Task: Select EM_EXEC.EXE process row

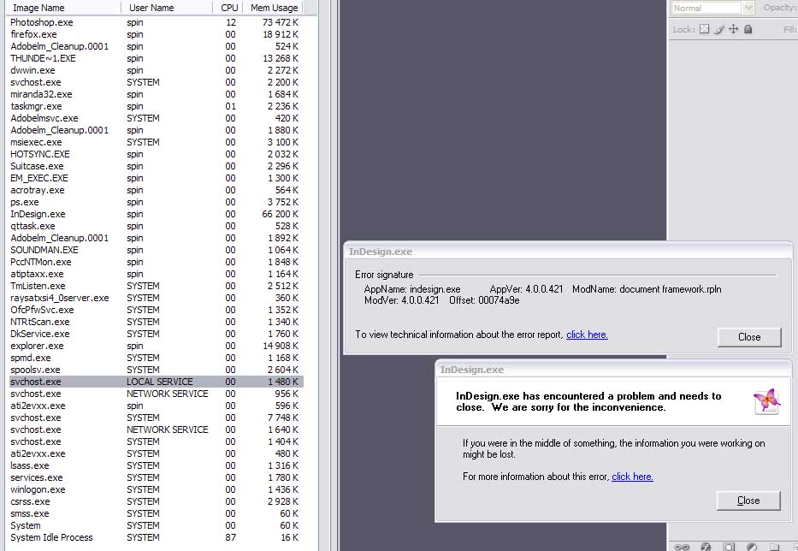Action: point(157,178)
